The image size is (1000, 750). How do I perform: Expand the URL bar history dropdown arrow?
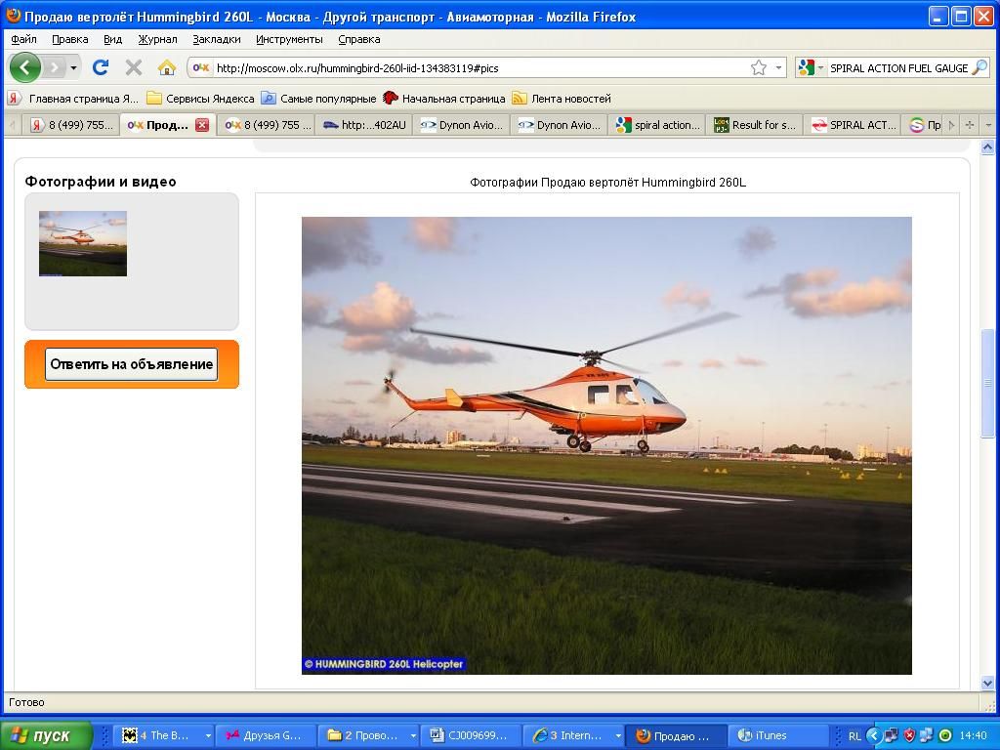778,67
